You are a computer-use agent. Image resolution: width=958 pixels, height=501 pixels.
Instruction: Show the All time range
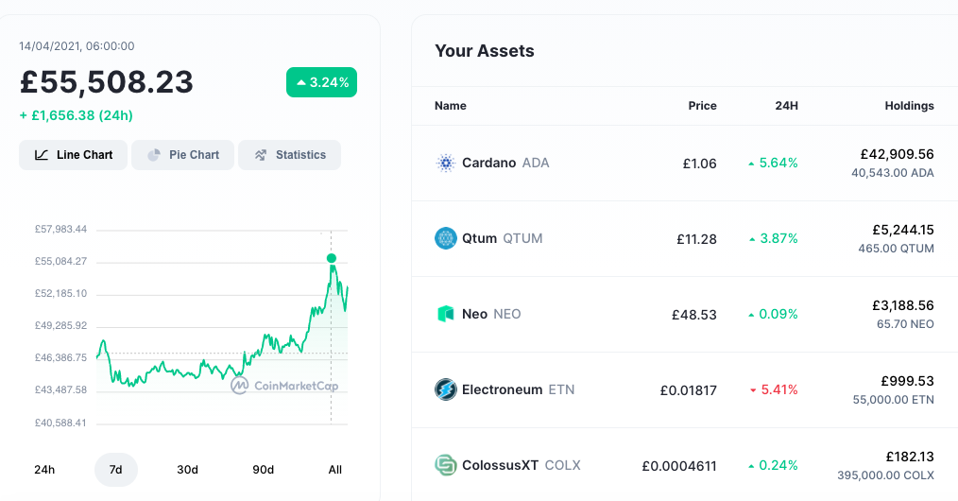tap(334, 470)
